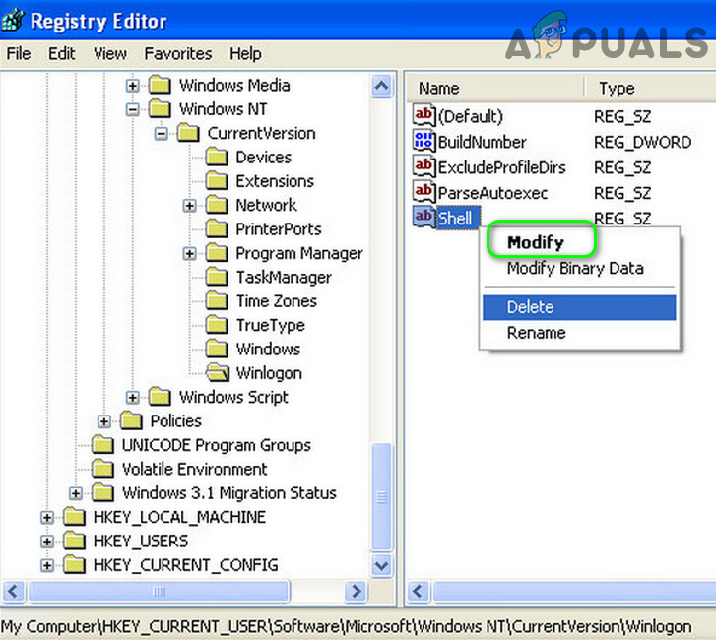Screen dimensions: 716x640
Task: Select the UNICODE Program Groups folder icon
Action: [103, 445]
